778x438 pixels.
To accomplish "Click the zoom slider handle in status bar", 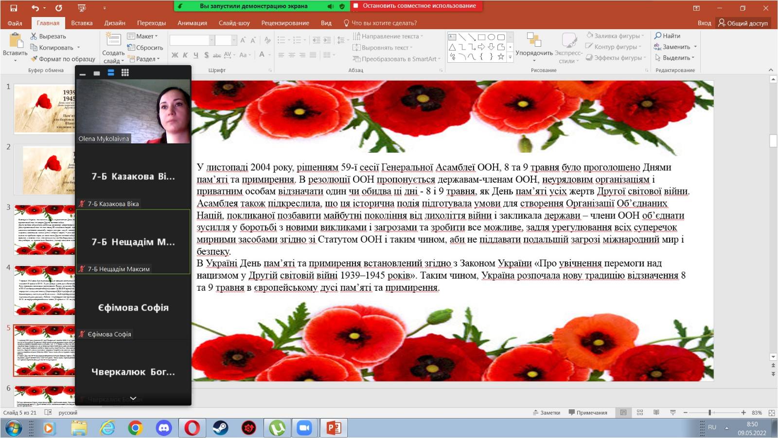I will (710, 413).
